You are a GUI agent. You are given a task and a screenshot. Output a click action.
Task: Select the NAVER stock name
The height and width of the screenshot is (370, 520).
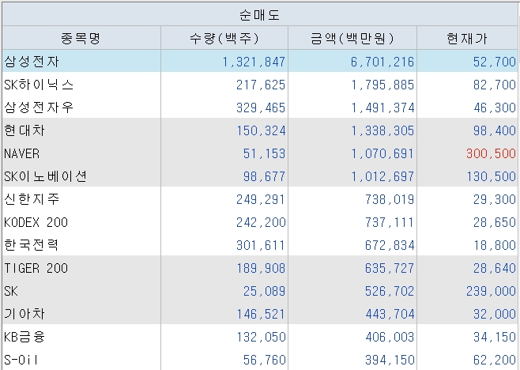click(22, 153)
